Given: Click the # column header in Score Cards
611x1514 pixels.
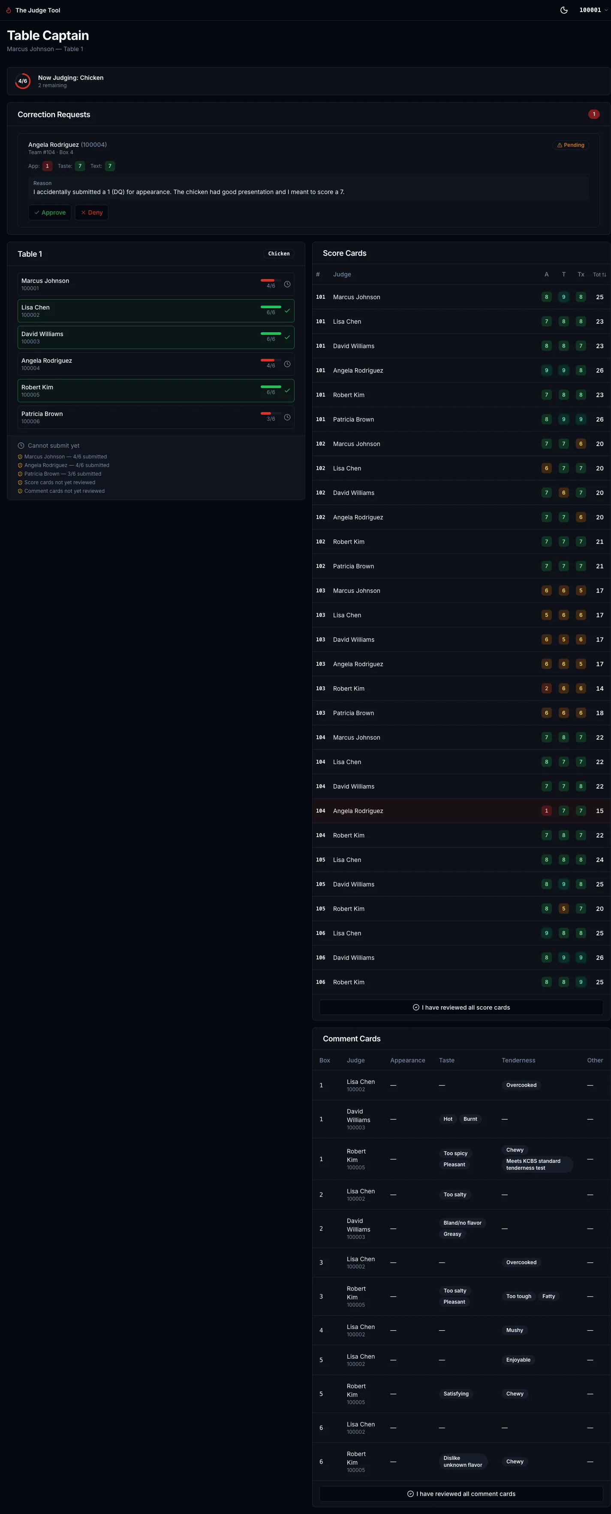Looking at the screenshot, I should click(x=318, y=274).
